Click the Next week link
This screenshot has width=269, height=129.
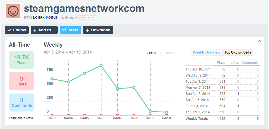170,53
